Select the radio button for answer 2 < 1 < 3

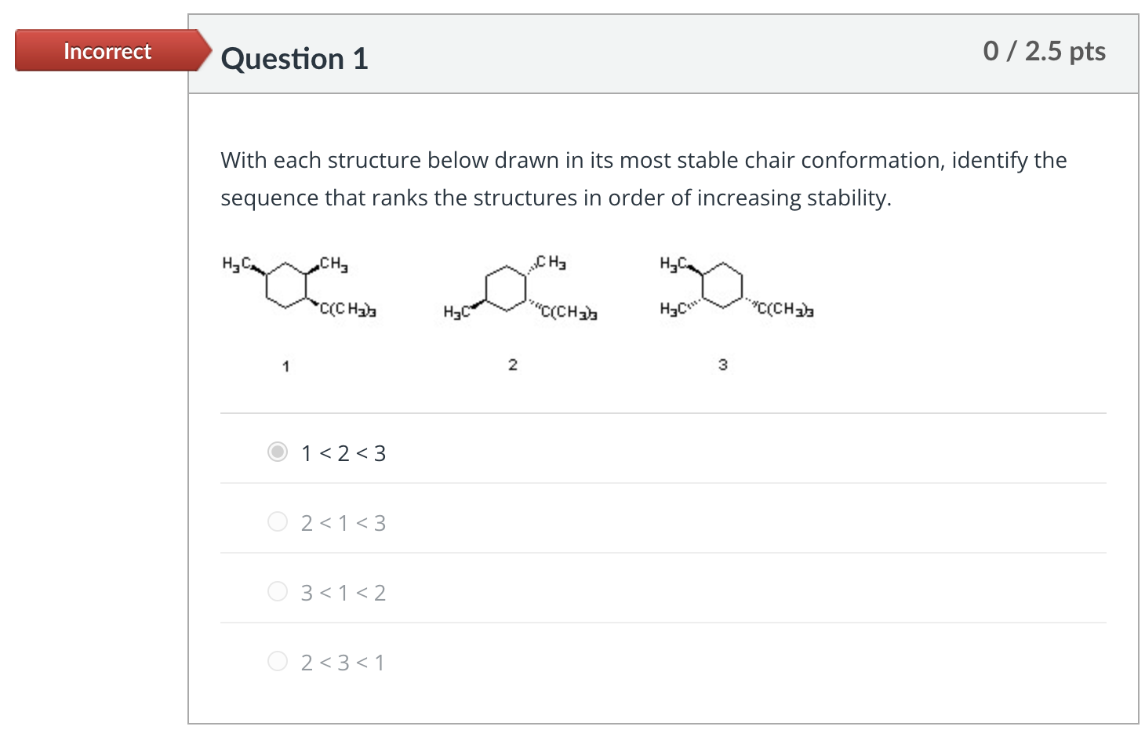coord(278,521)
